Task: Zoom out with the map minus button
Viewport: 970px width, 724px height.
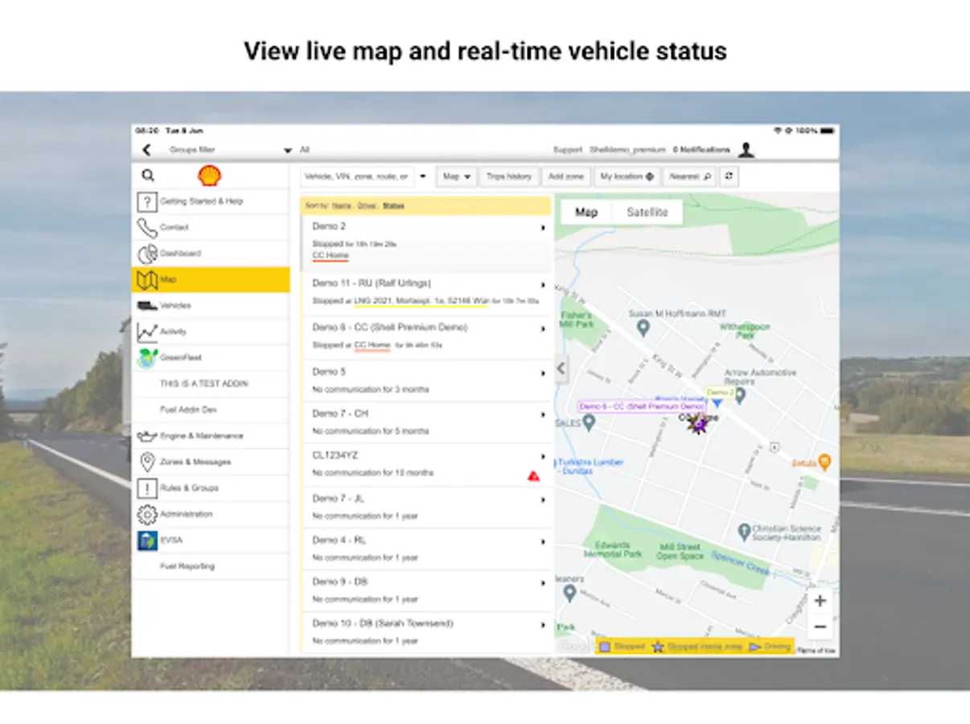Action: coord(820,627)
